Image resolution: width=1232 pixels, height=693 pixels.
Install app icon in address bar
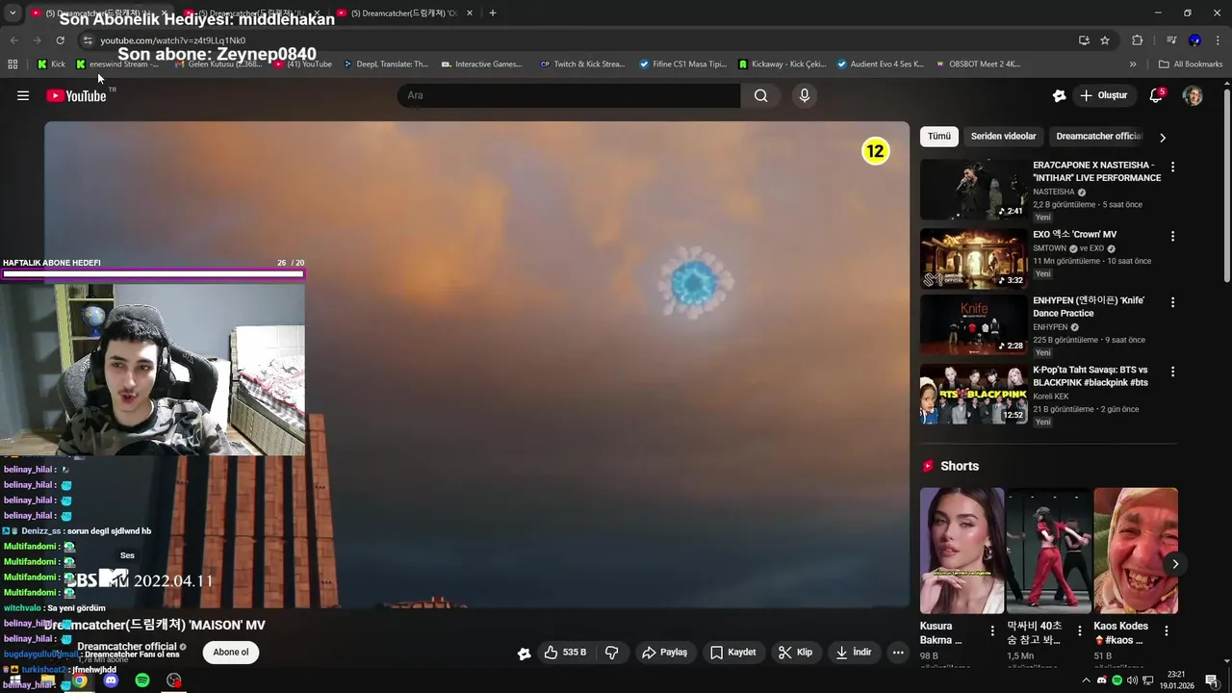(x=1084, y=40)
